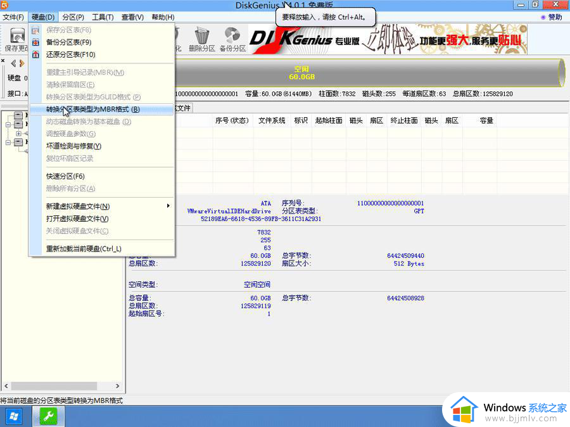Choose 打开虚拟硬盘文件(V) entry
The height and width of the screenshot is (427, 570).
pyautogui.click(x=101, y=219)
